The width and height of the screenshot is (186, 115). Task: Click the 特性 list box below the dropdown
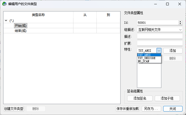pyautogui.click(x=149, y=75)
